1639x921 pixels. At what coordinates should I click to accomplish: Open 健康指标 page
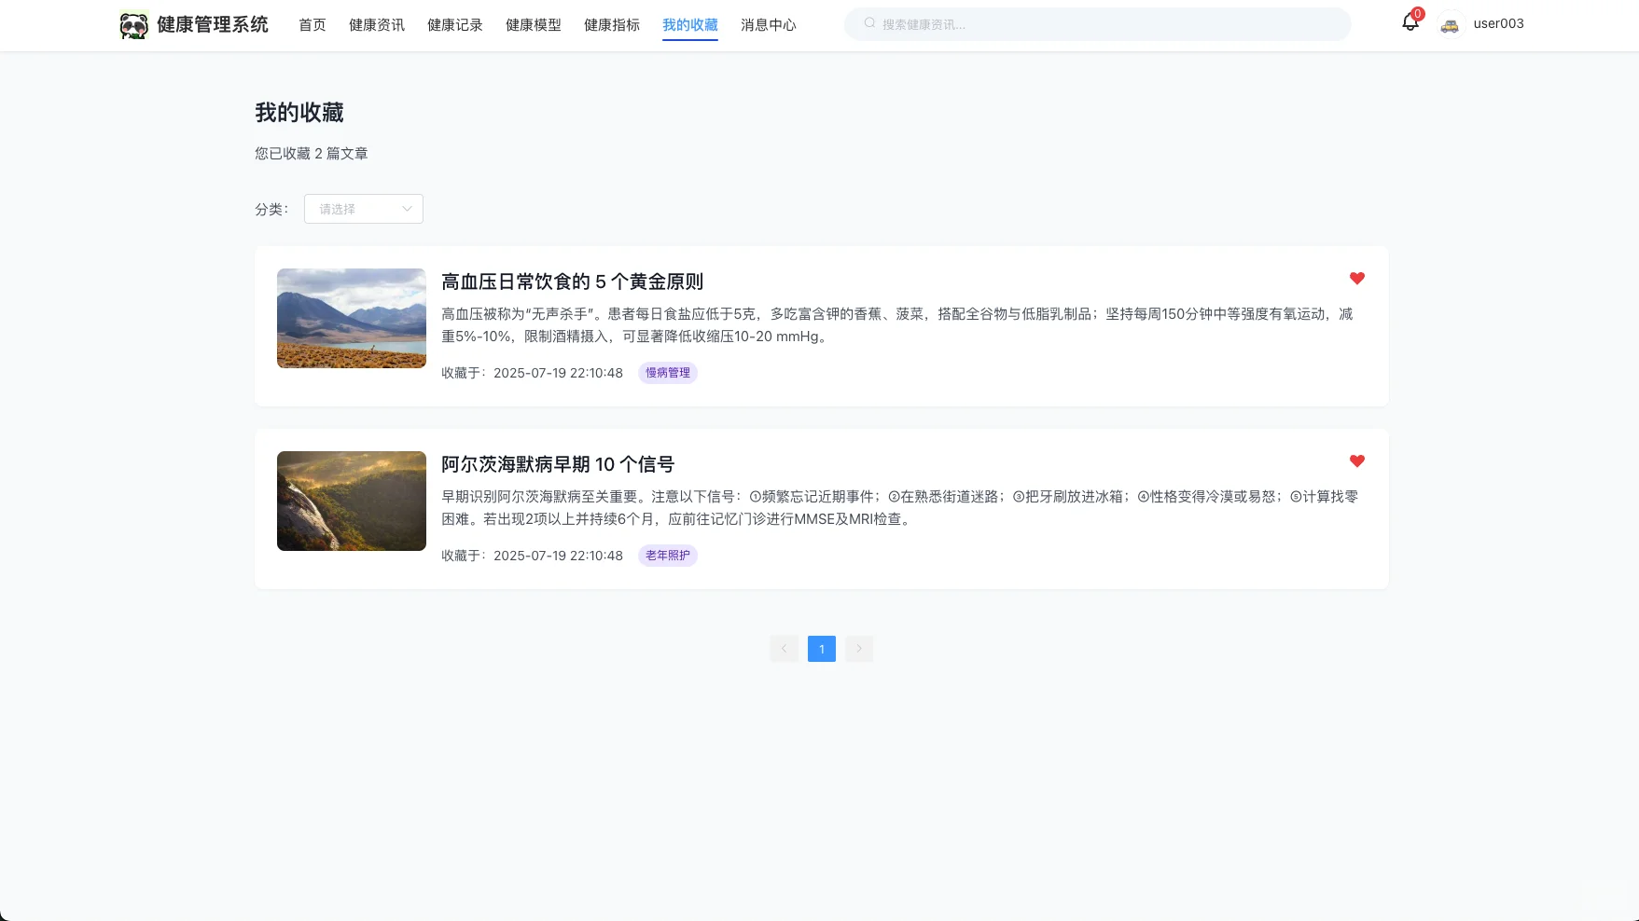point(611,25)
